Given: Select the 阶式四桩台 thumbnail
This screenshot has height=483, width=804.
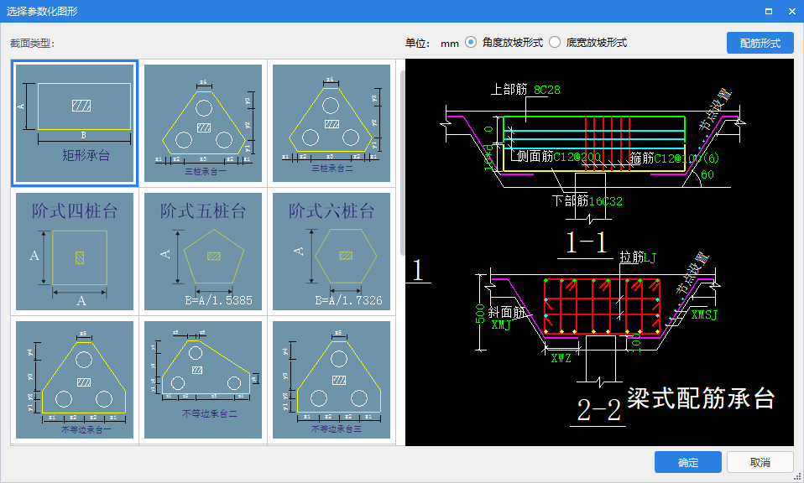Looking at the screenshot, I should 75,252.
